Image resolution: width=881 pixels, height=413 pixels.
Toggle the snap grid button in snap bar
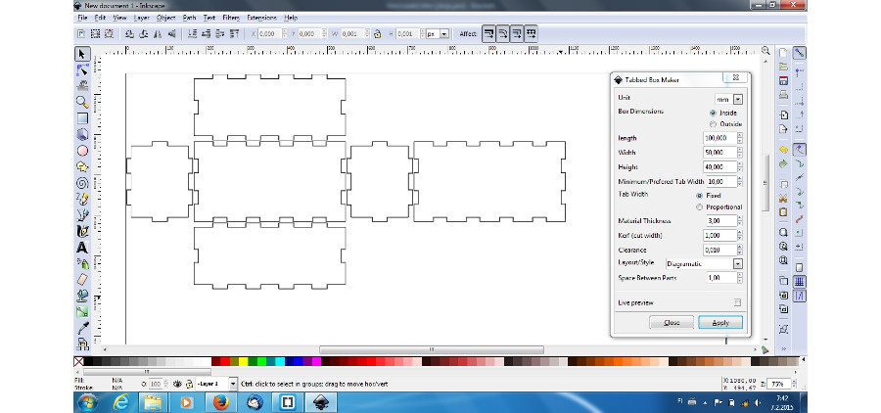[799, 282]
